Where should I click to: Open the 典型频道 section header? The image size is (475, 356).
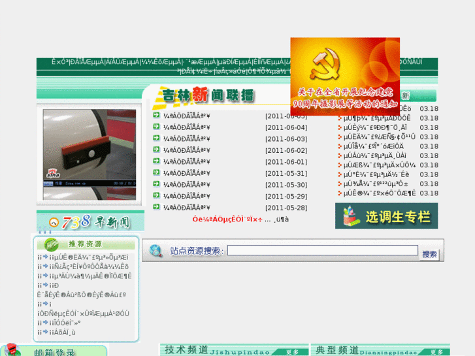point(380,349)
